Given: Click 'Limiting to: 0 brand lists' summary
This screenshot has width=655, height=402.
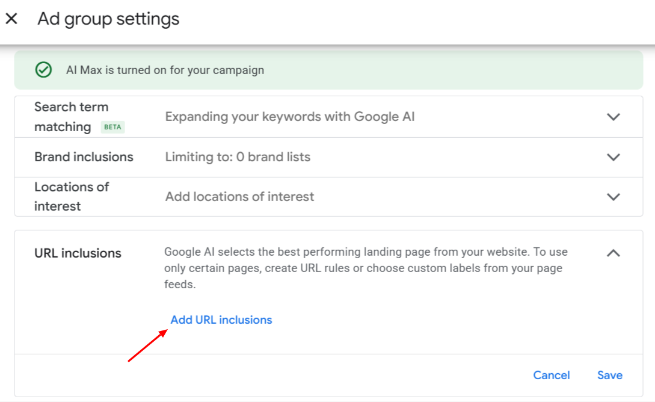Looking at the screenshot, I should [x=238, y=157].
